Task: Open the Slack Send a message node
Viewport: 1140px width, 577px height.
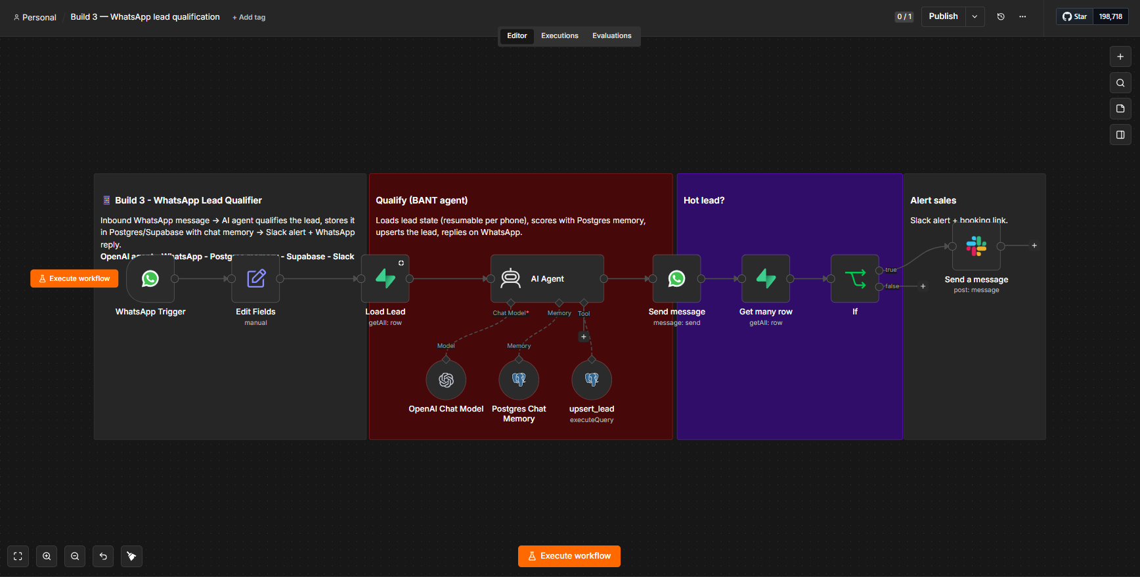Action: [x=976, y=246]
